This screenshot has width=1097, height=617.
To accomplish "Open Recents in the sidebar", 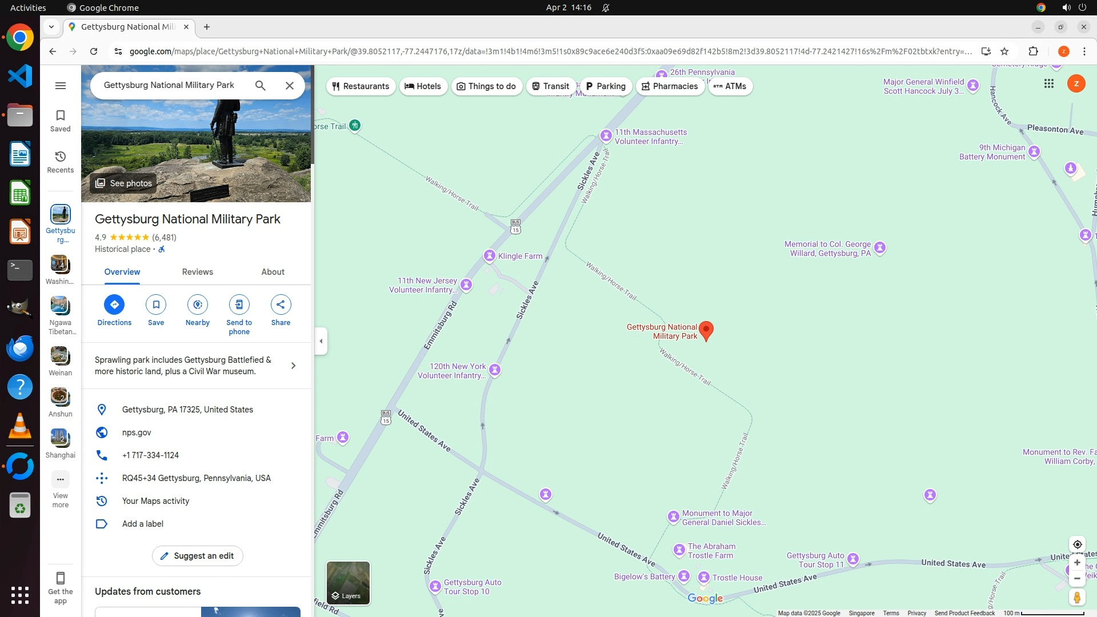I will (60, 162).
